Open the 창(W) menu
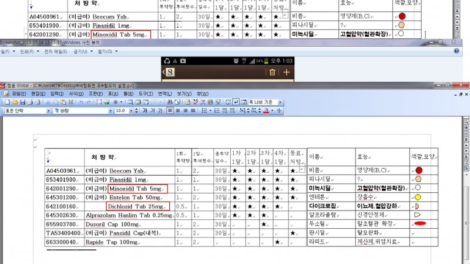 click(x=203, y=94)
